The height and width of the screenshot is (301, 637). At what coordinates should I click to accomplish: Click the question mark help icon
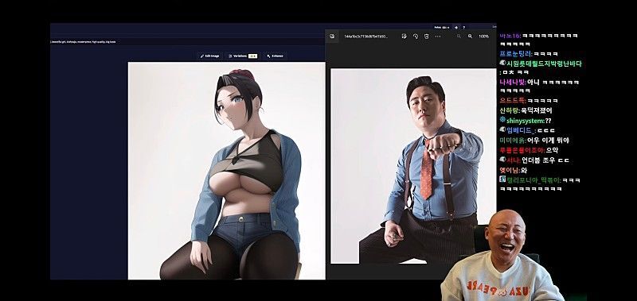[464, 28]
